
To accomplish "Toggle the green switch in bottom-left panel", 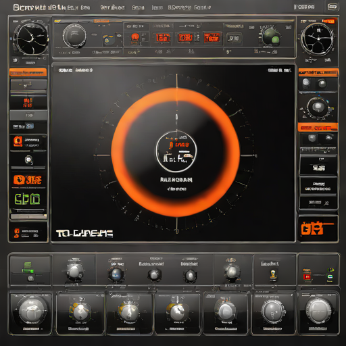I will coord(28,268).
